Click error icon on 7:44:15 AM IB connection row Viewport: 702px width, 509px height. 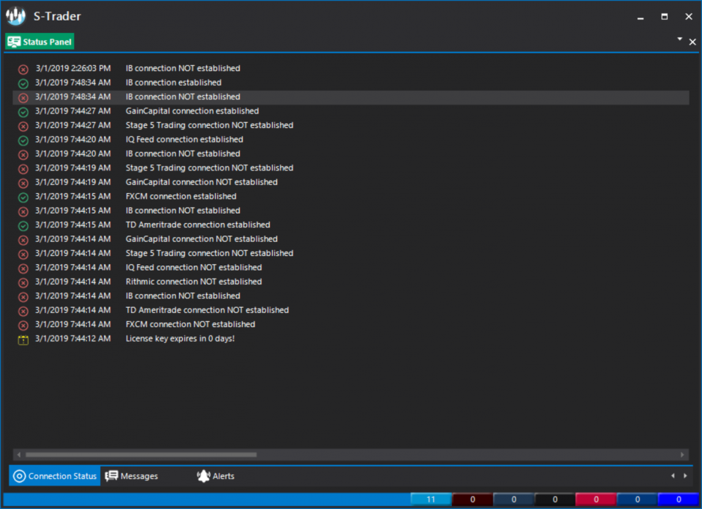pyautogui.click(x=23, y=212)
